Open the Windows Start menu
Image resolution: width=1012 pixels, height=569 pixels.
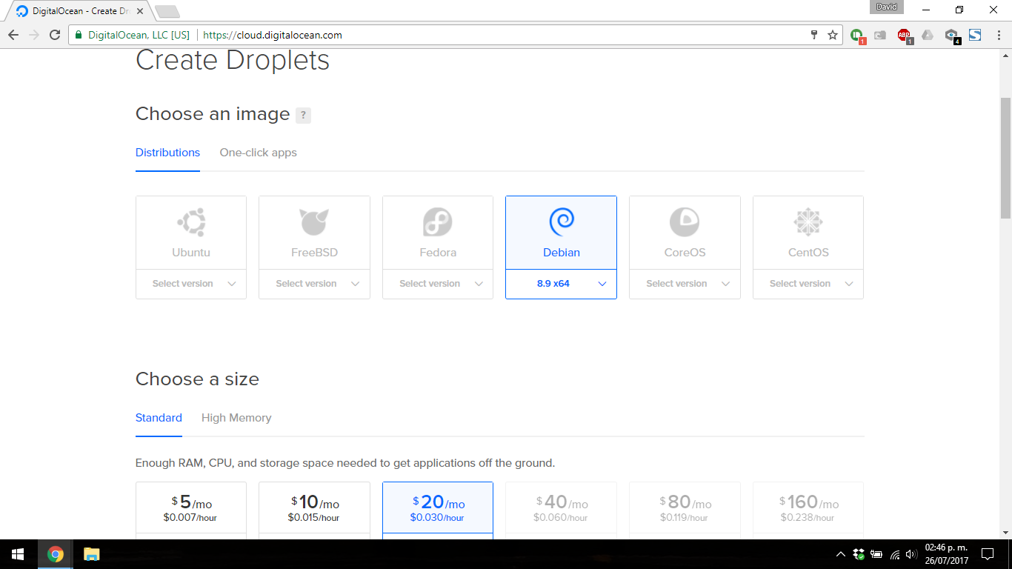[x=18, y=554]
